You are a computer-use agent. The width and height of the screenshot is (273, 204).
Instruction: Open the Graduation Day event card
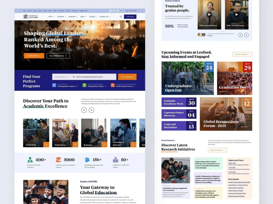[x=235, y=78]
